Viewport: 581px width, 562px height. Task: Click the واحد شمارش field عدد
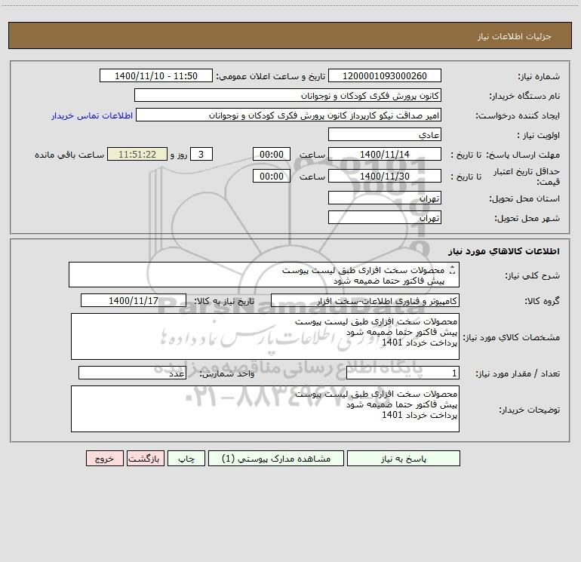(132, 373)
